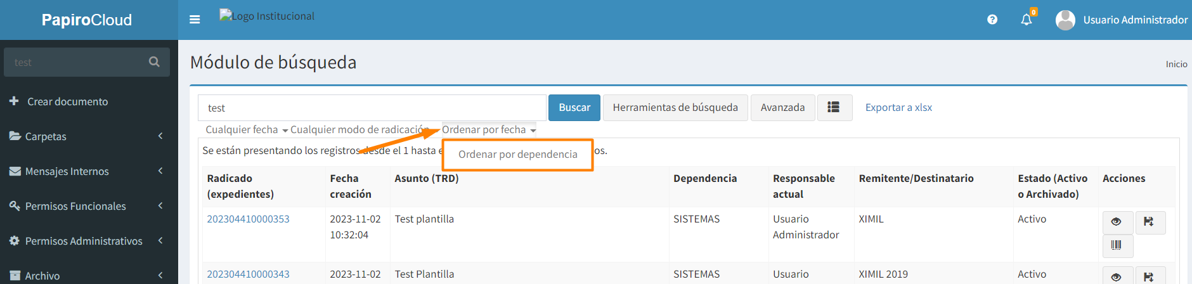This screenshot has height=284, width=1192.
Task: Click Exportar a xlsx link
Action: pyautogui.click(x=898, y=108)
